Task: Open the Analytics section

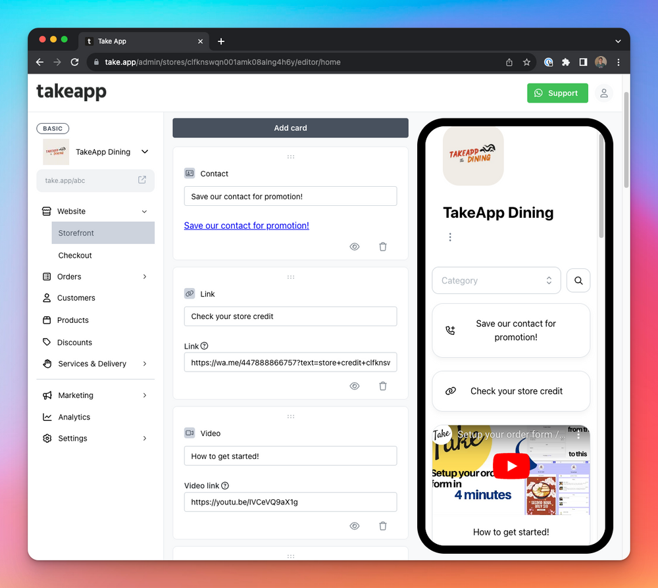Action: (74, 417)
